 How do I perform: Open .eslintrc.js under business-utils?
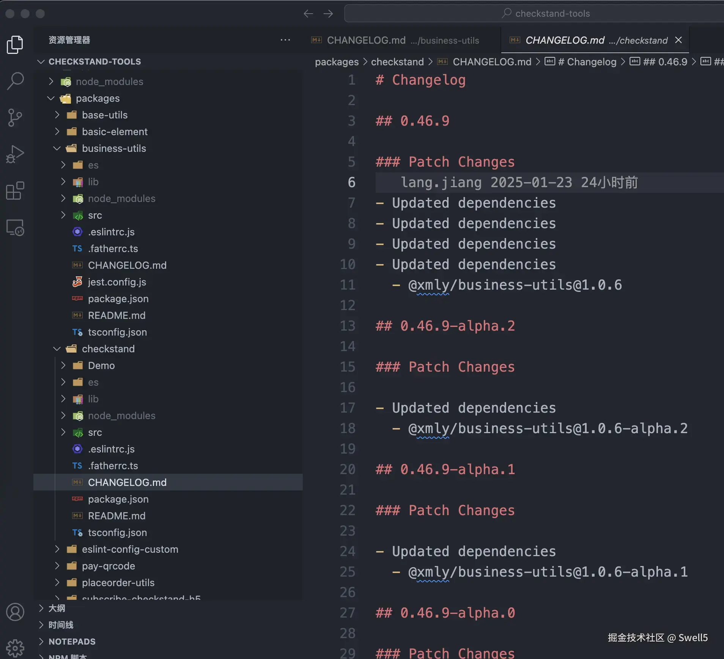[168, 232]
